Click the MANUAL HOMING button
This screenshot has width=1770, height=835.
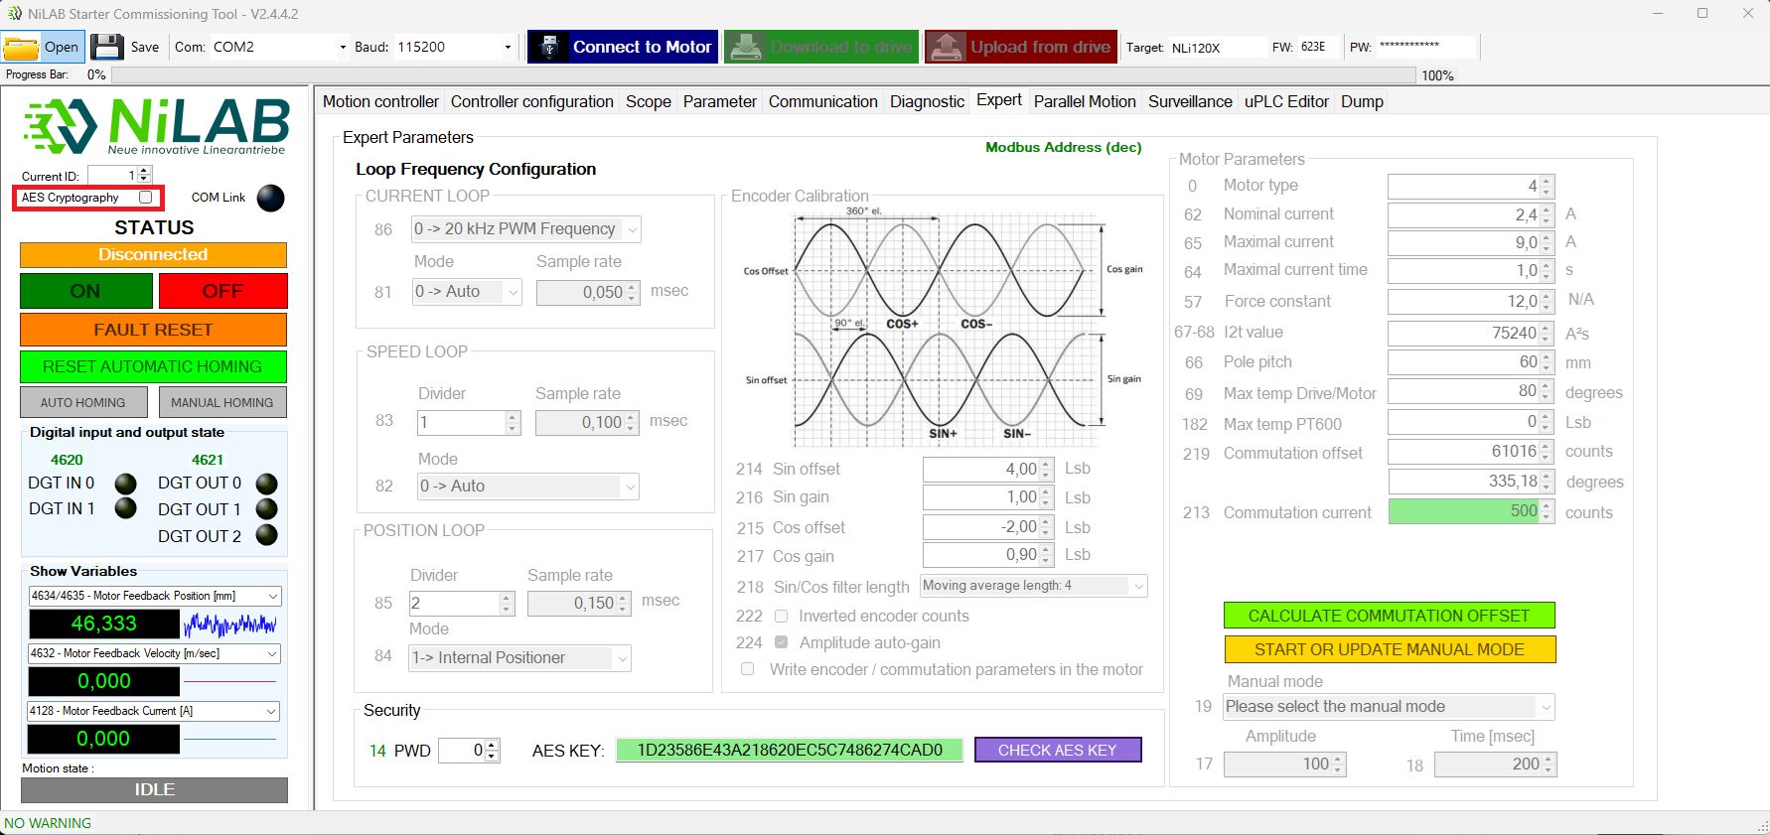click(x=222, y=402)
